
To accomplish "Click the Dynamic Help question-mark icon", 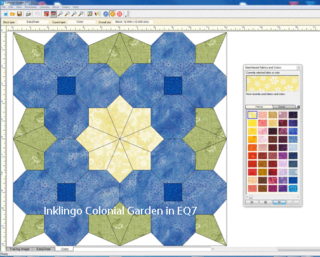I will (x=97, y=14).
